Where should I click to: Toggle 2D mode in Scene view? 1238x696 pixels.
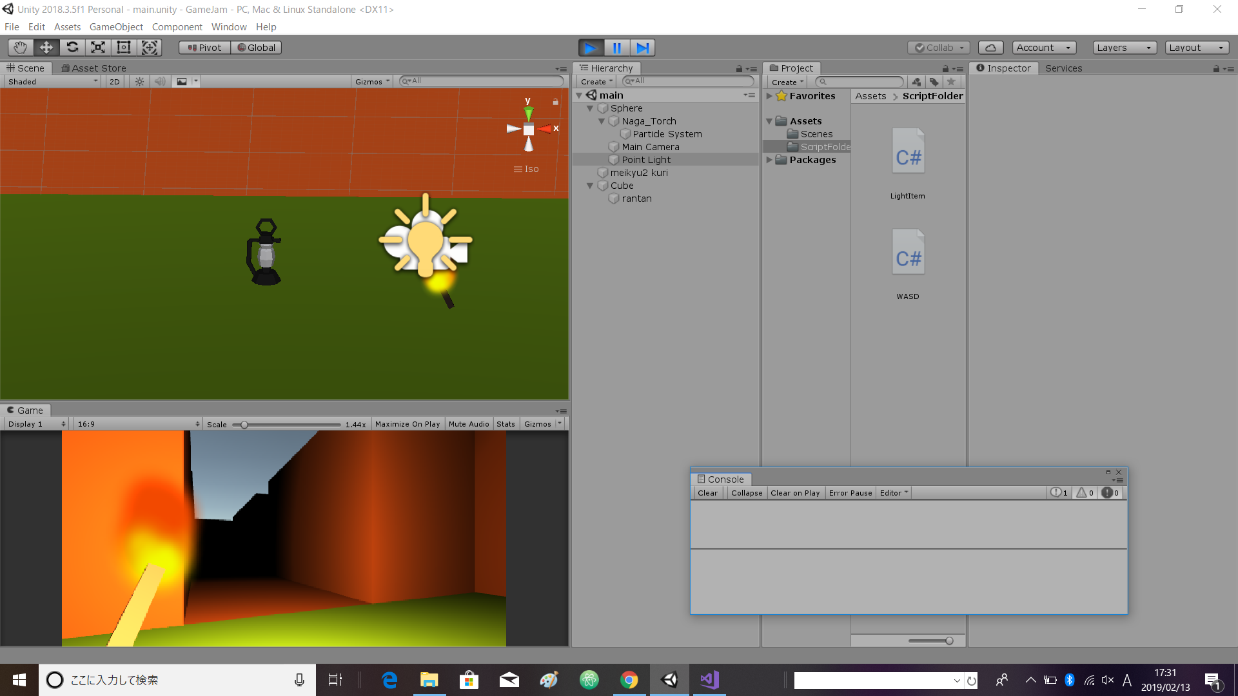[115, 82]
